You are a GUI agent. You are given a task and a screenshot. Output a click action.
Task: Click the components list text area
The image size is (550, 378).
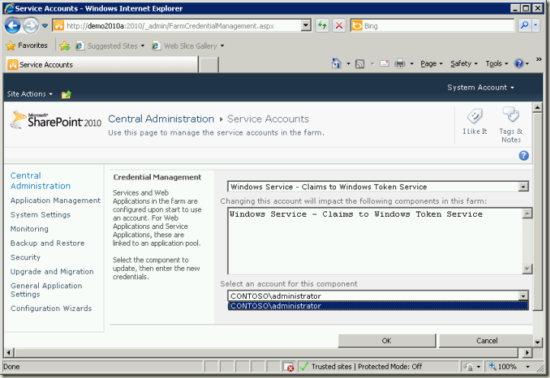(375, 241)
